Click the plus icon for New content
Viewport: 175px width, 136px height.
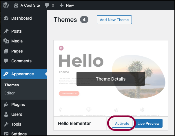point(61,5)
